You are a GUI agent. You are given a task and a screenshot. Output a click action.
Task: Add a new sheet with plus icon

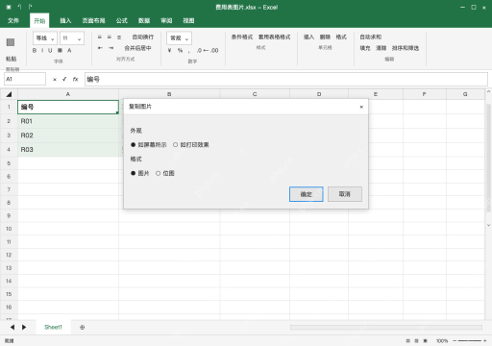pos(83,327)
